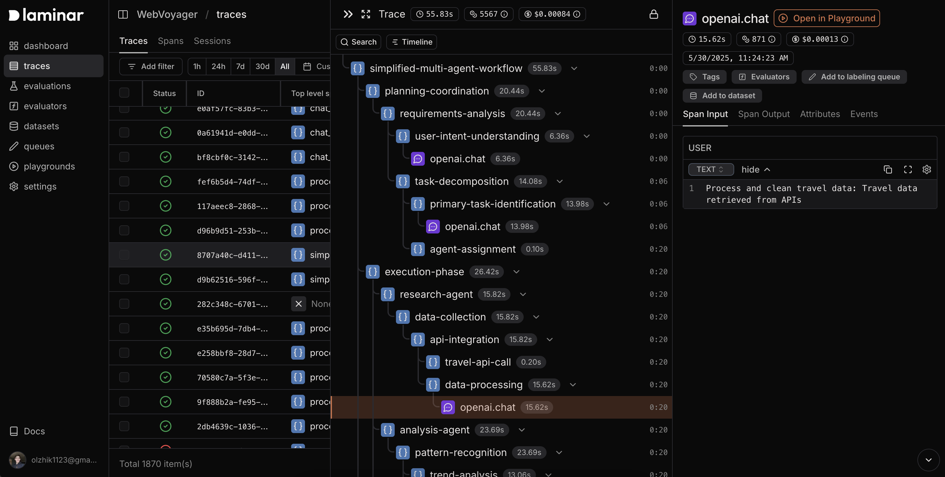Viewport: 945px width, 477px height.
Task: Click Open in Playground button
Action: (x=826, y=18)
